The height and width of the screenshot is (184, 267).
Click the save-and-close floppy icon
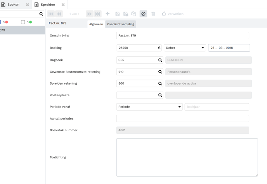(x=126, y=14)
